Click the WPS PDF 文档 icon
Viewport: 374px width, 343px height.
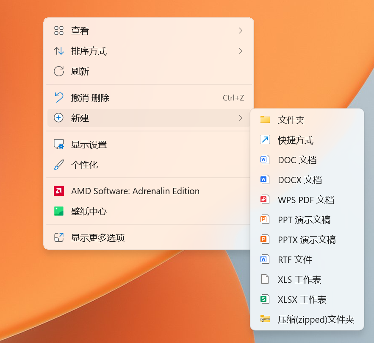265,200
